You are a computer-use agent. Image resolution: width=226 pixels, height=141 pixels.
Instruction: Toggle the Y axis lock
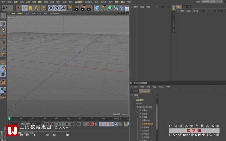pyautogui.click(x=57, y=8)
